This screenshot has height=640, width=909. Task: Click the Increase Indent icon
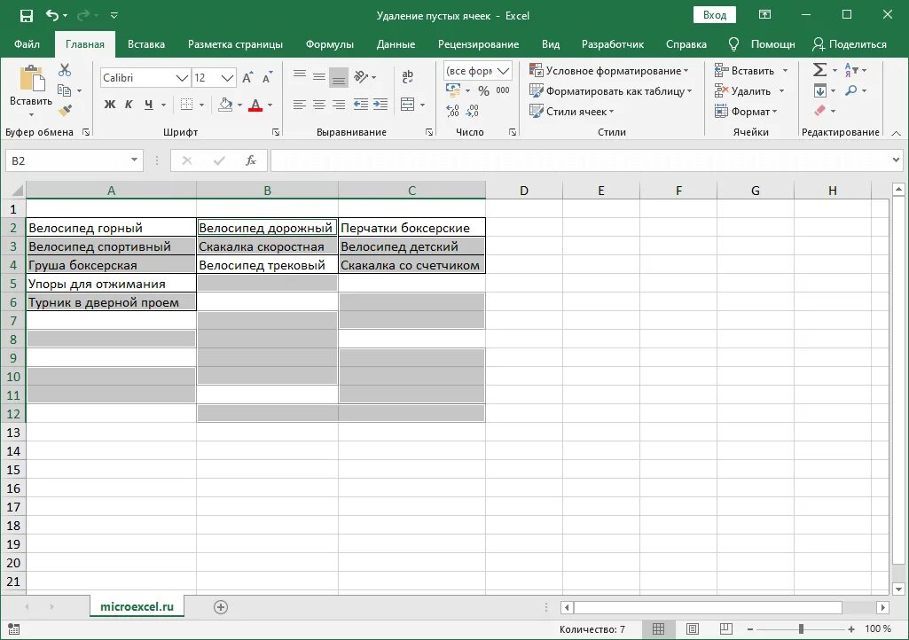(x=380, y=105)
